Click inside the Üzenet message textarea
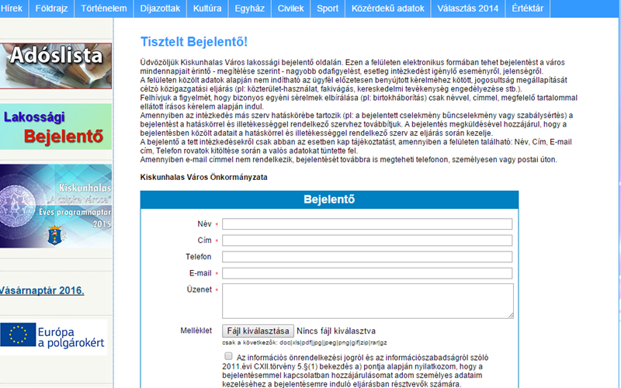The image size is (621, 388). tap(367, 300)
